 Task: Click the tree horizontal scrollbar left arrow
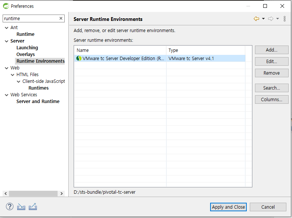[x=6, y=193]
